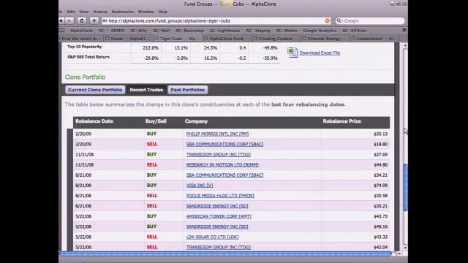
Task: Open the Google Analytics bookmark
Action: click(x=320, y=31)
